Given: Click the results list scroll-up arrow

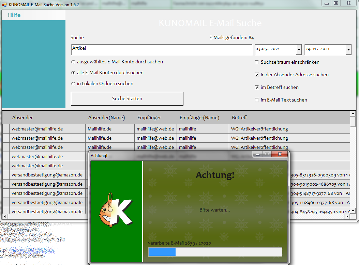Looking at the screenshot, I should [x=353, y=113].
